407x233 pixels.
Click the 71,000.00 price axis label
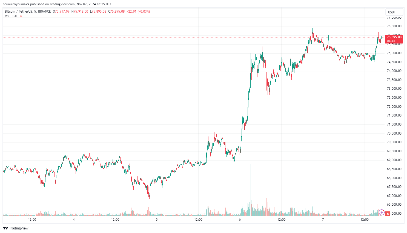click(x=394, y=124)
